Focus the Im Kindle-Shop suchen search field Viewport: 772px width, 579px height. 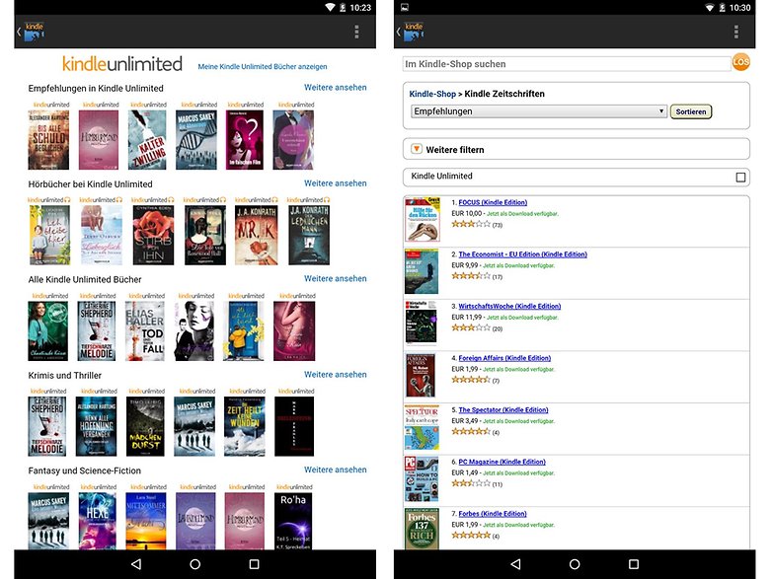pos(567,64)
